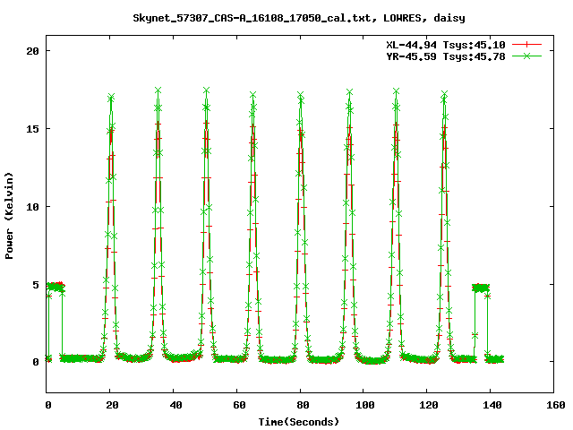Viewport: 573px width, 430px height.
Task: Select the YR-45.59 Tsys:45.78 legend entry
Action: pos(446,56)
